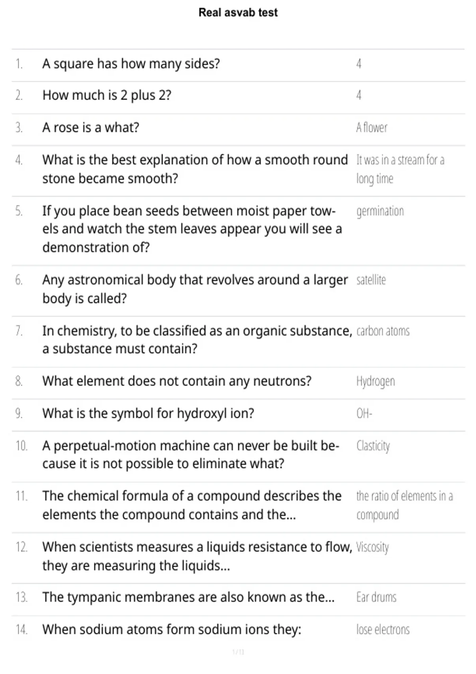The height and width of the screenshot is (674, 476).
Task: Select the answer 'OH-'
Action: click(x=364, y=414)
